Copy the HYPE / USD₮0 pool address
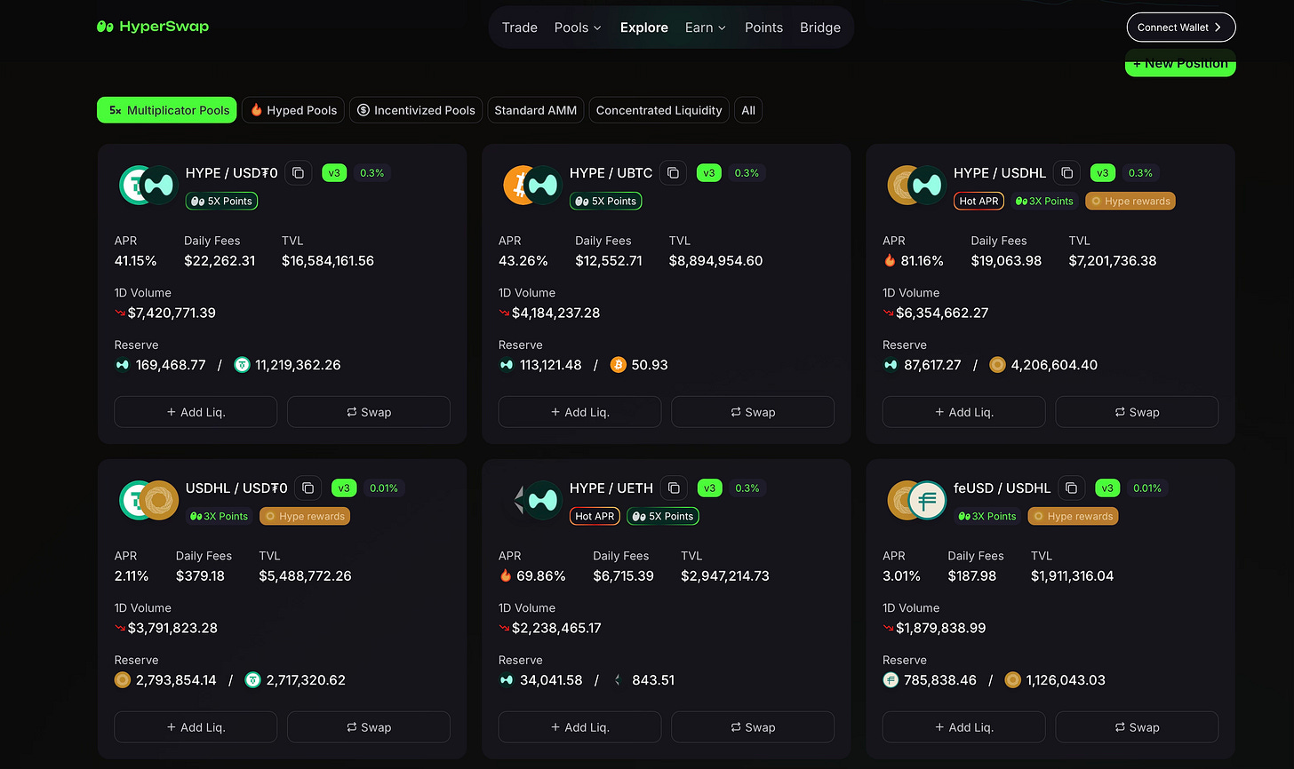 point(299,173)
